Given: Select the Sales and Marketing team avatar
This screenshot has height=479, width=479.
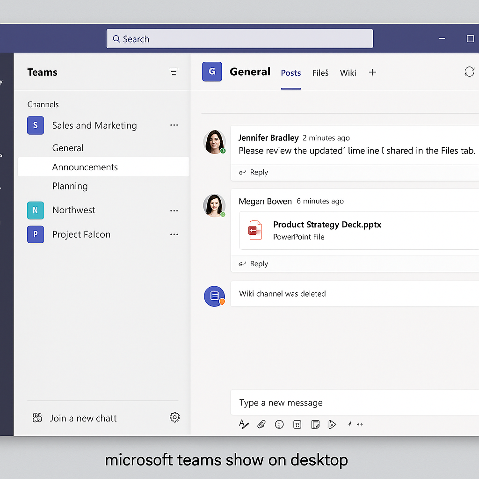Looking at the screenshot, I should coord(36,125).
